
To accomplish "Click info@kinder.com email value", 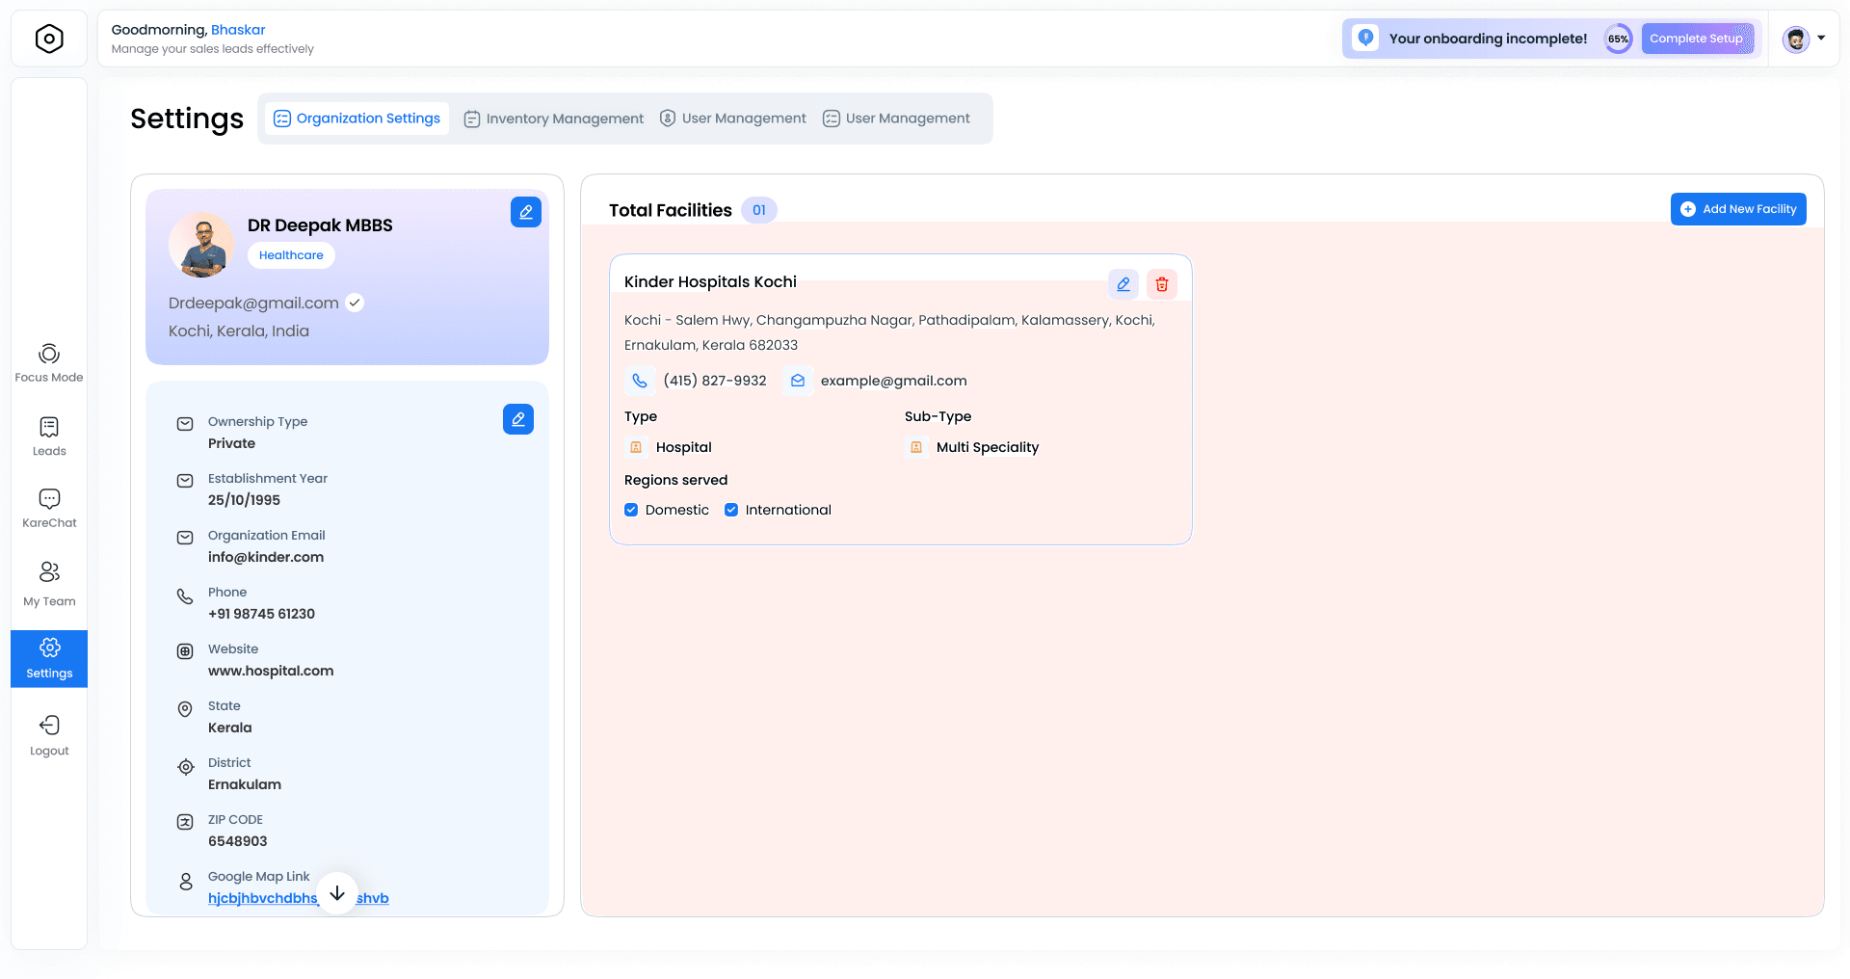I will pyautogui.click(x=266, y=557).
